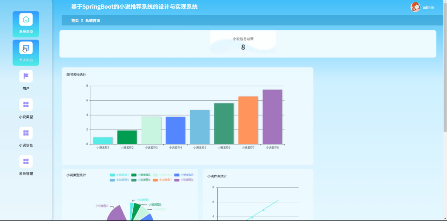Click the purple bar for 小说名称8
447x221 pixels.
click(272, 117)
